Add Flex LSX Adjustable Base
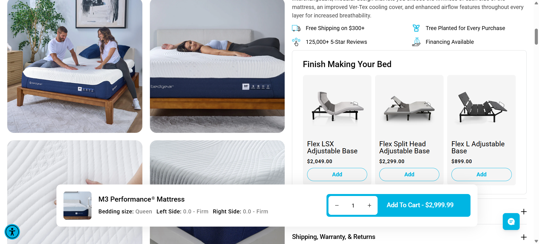 [337, 174]
